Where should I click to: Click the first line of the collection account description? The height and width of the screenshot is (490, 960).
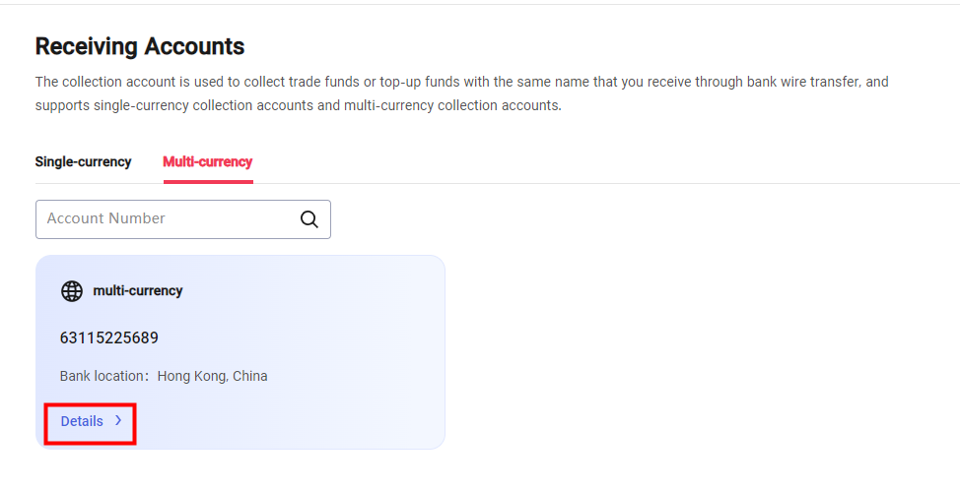pyautogui.click(x=461, y=82)
